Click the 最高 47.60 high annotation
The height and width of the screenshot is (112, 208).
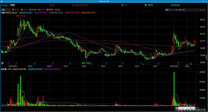pos(21,16)
